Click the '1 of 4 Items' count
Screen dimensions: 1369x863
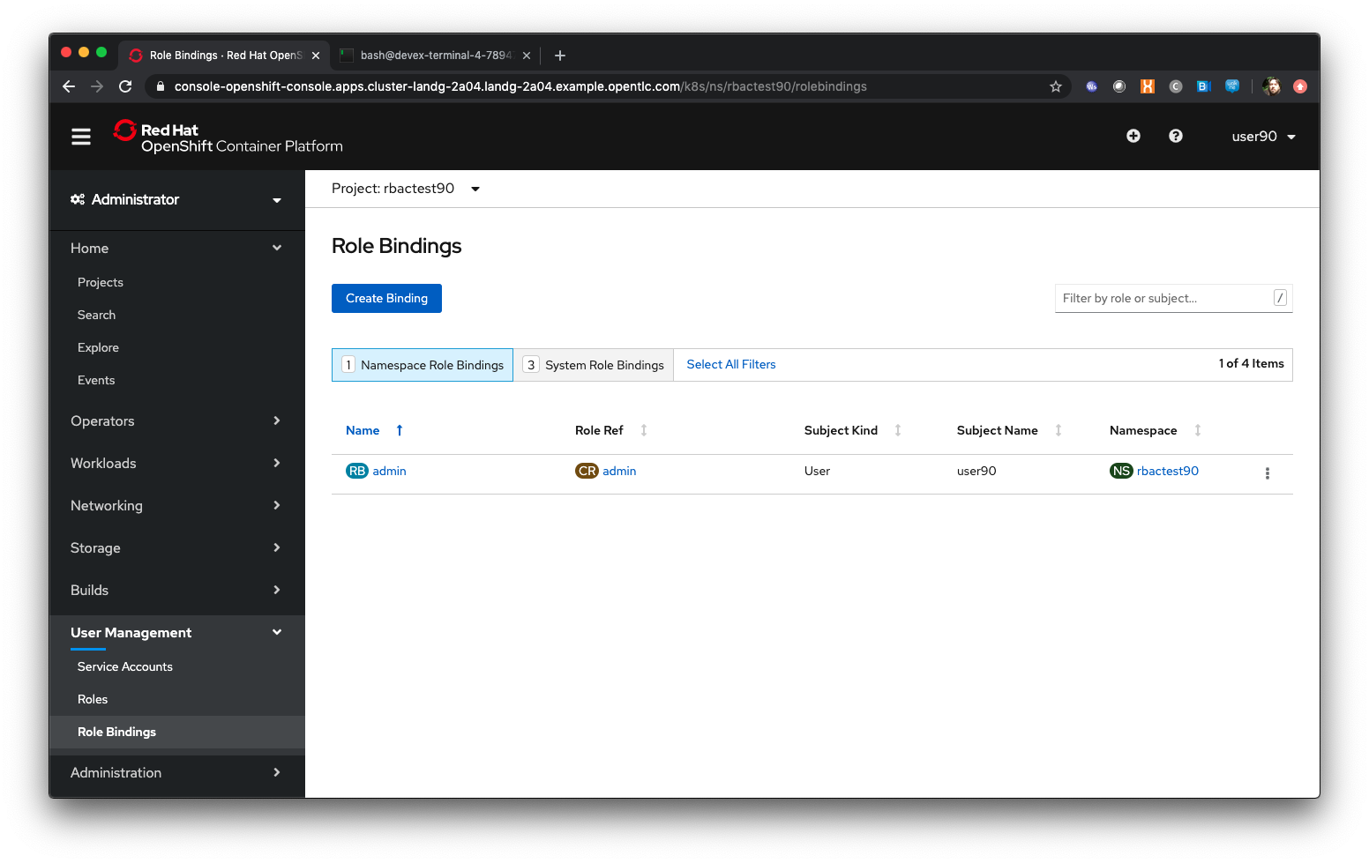coord(1251,363)
